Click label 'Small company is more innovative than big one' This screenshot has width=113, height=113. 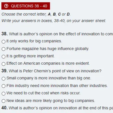click(49, 78)
